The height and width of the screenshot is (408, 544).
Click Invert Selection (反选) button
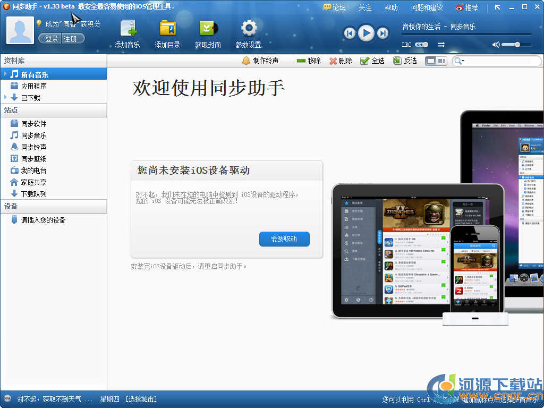(x=405, y=61)
